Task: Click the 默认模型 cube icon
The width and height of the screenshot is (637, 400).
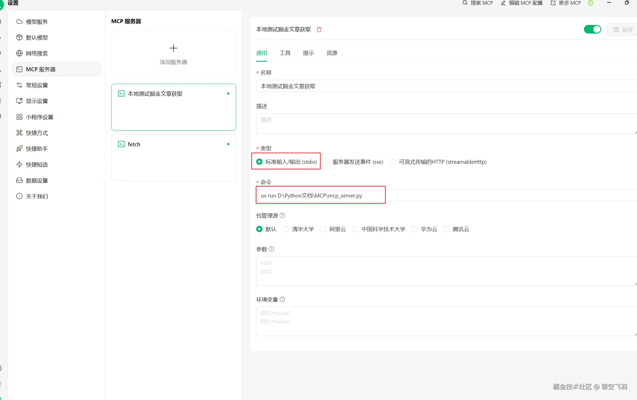Action: (19, 37)
